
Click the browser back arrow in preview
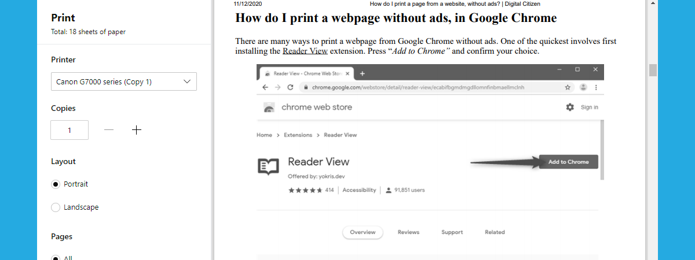[x=265, y=87]
